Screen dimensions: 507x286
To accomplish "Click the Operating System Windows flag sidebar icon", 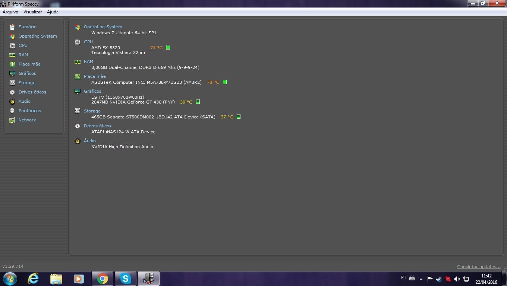I will tap(12, 36).
